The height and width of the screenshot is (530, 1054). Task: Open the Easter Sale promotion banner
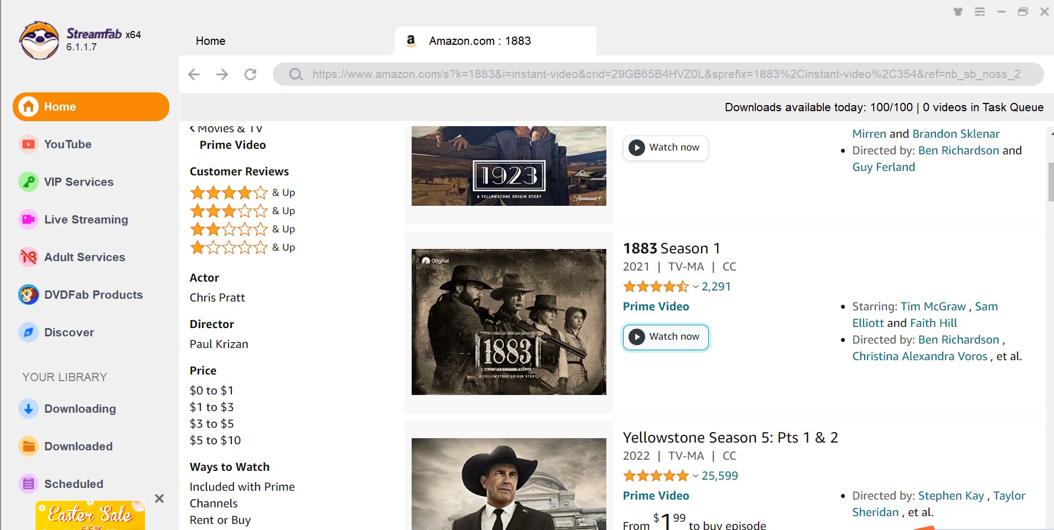point(90,516)
